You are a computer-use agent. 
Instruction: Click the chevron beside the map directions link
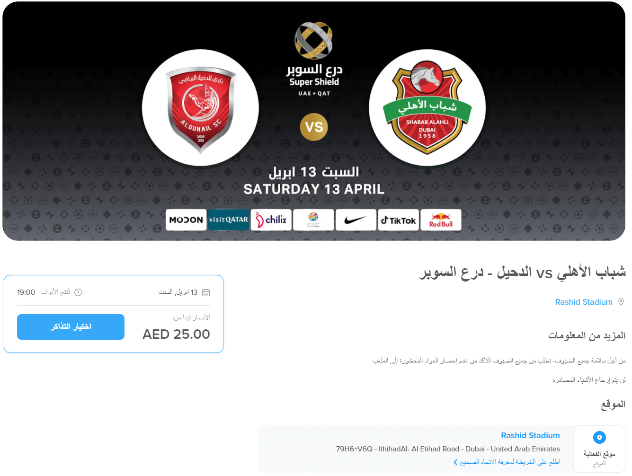pyautogui.click(x=455, y=462)
